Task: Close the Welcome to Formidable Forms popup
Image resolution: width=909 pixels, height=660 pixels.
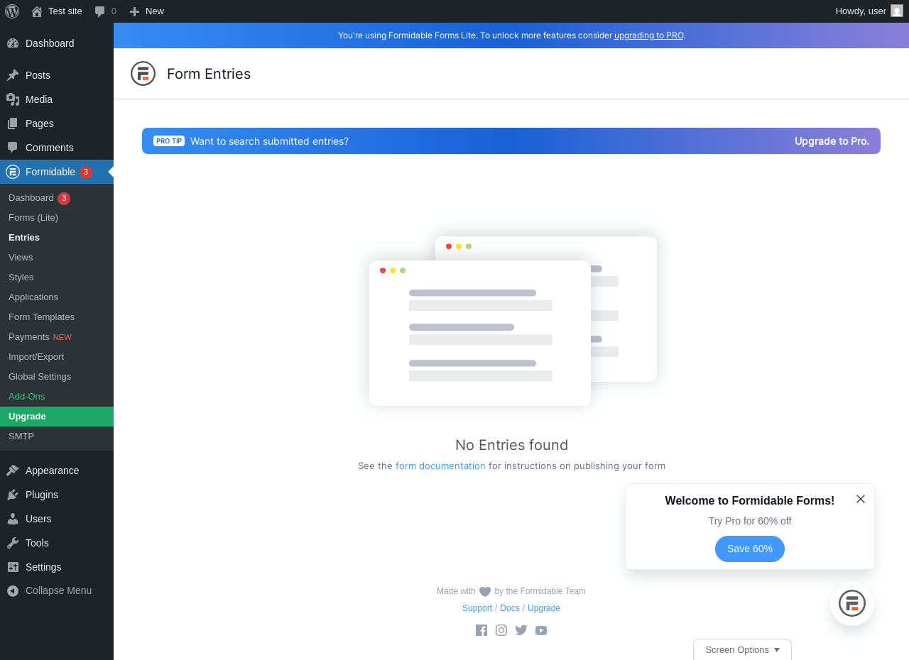Action: pos(861,499)
